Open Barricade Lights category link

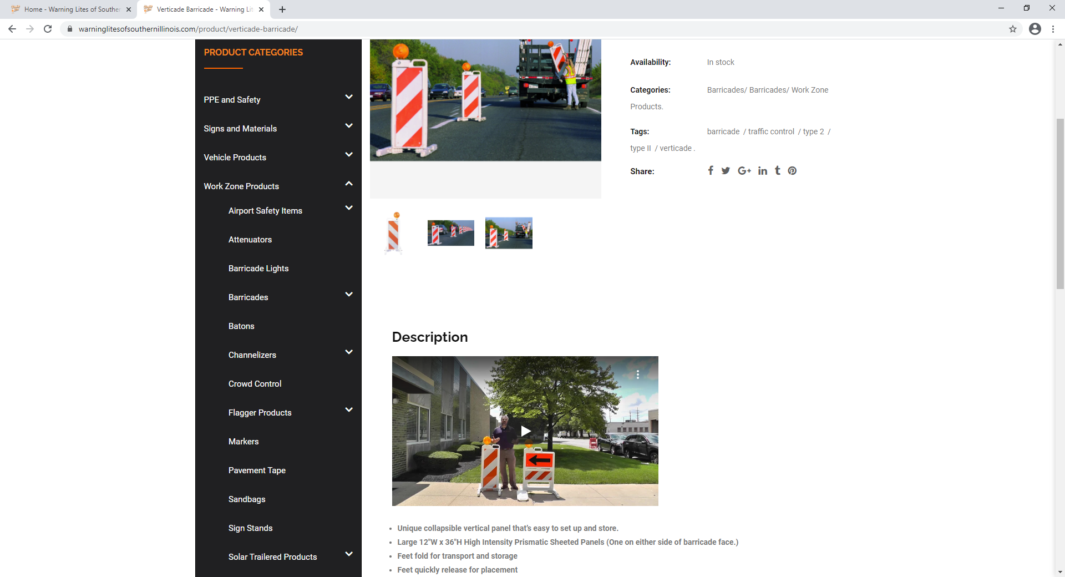tap(258, 269)
